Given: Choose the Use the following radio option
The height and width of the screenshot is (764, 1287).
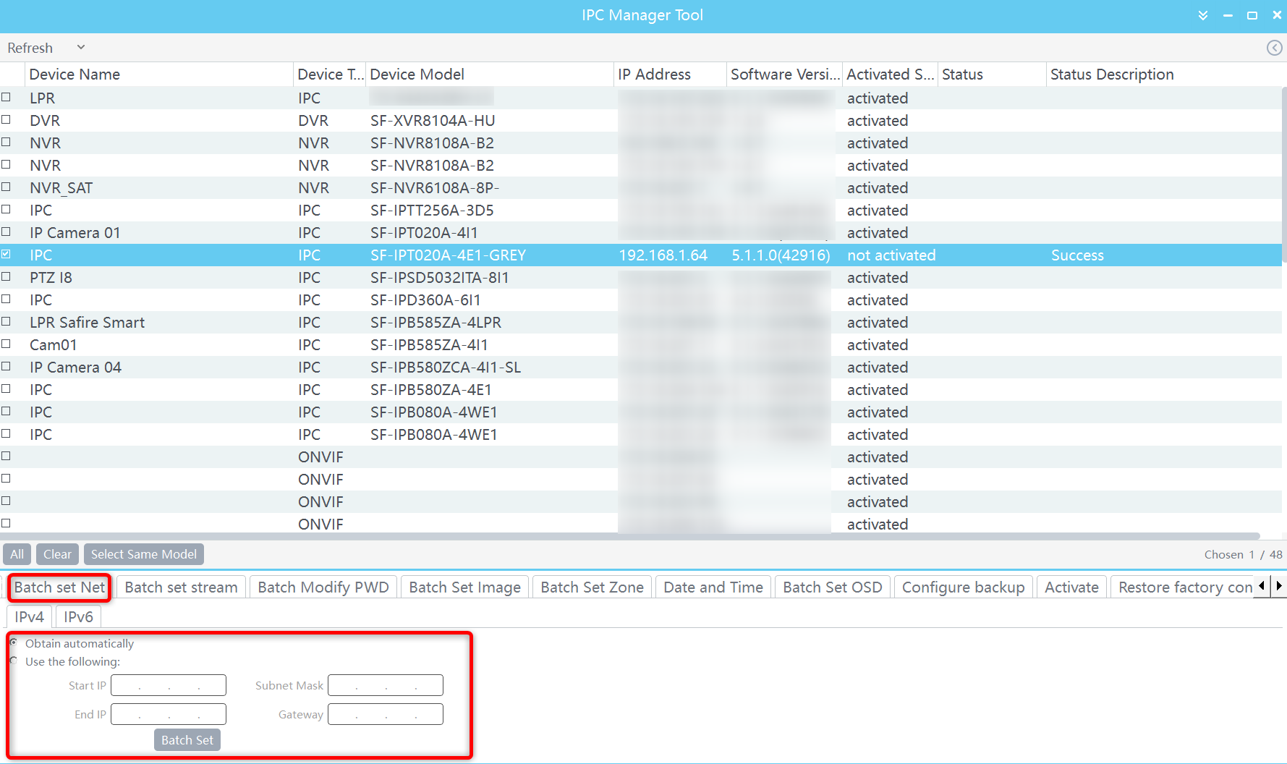Looking at the screenshot, I should 14,661.
